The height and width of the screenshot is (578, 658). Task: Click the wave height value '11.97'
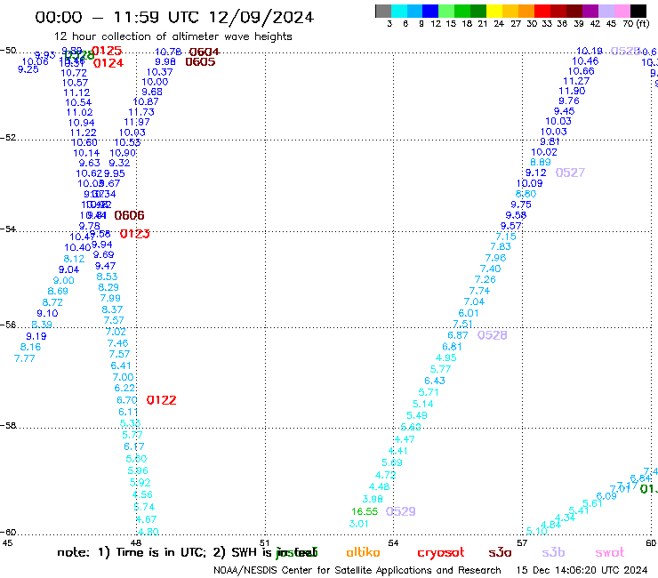click(x=137, y=122)
